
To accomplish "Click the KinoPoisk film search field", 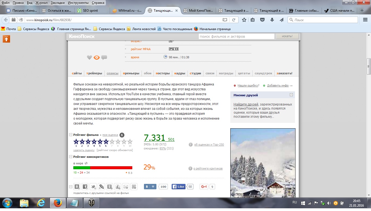I will tap(236, 36).
